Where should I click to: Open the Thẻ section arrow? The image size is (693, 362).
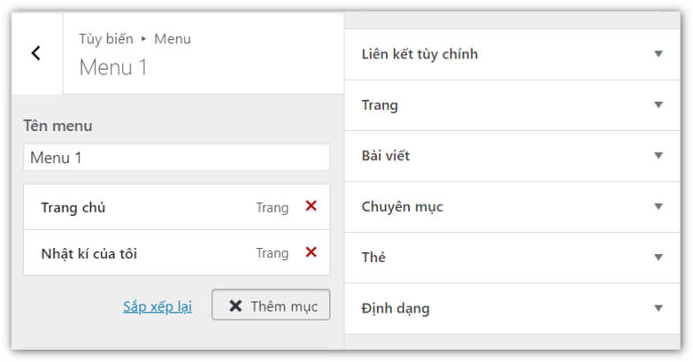click(x=658, y=257)
